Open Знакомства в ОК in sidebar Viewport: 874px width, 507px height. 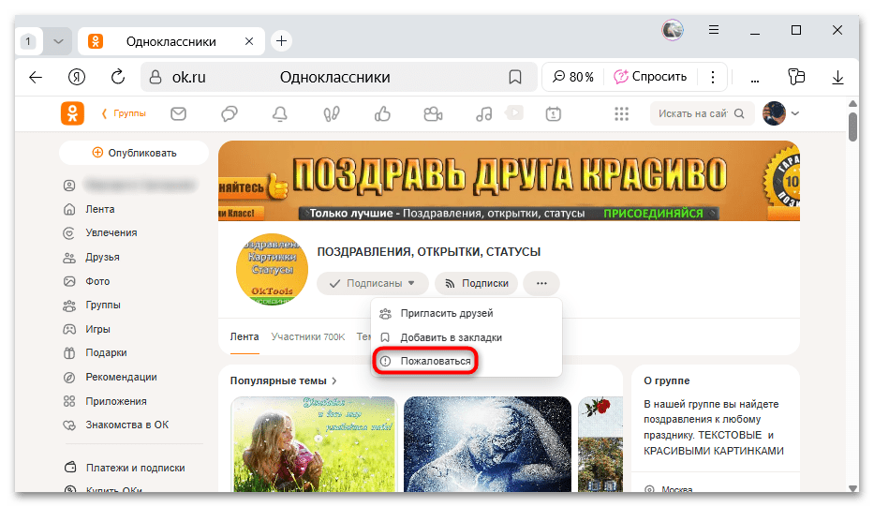[x=116, y=425]
